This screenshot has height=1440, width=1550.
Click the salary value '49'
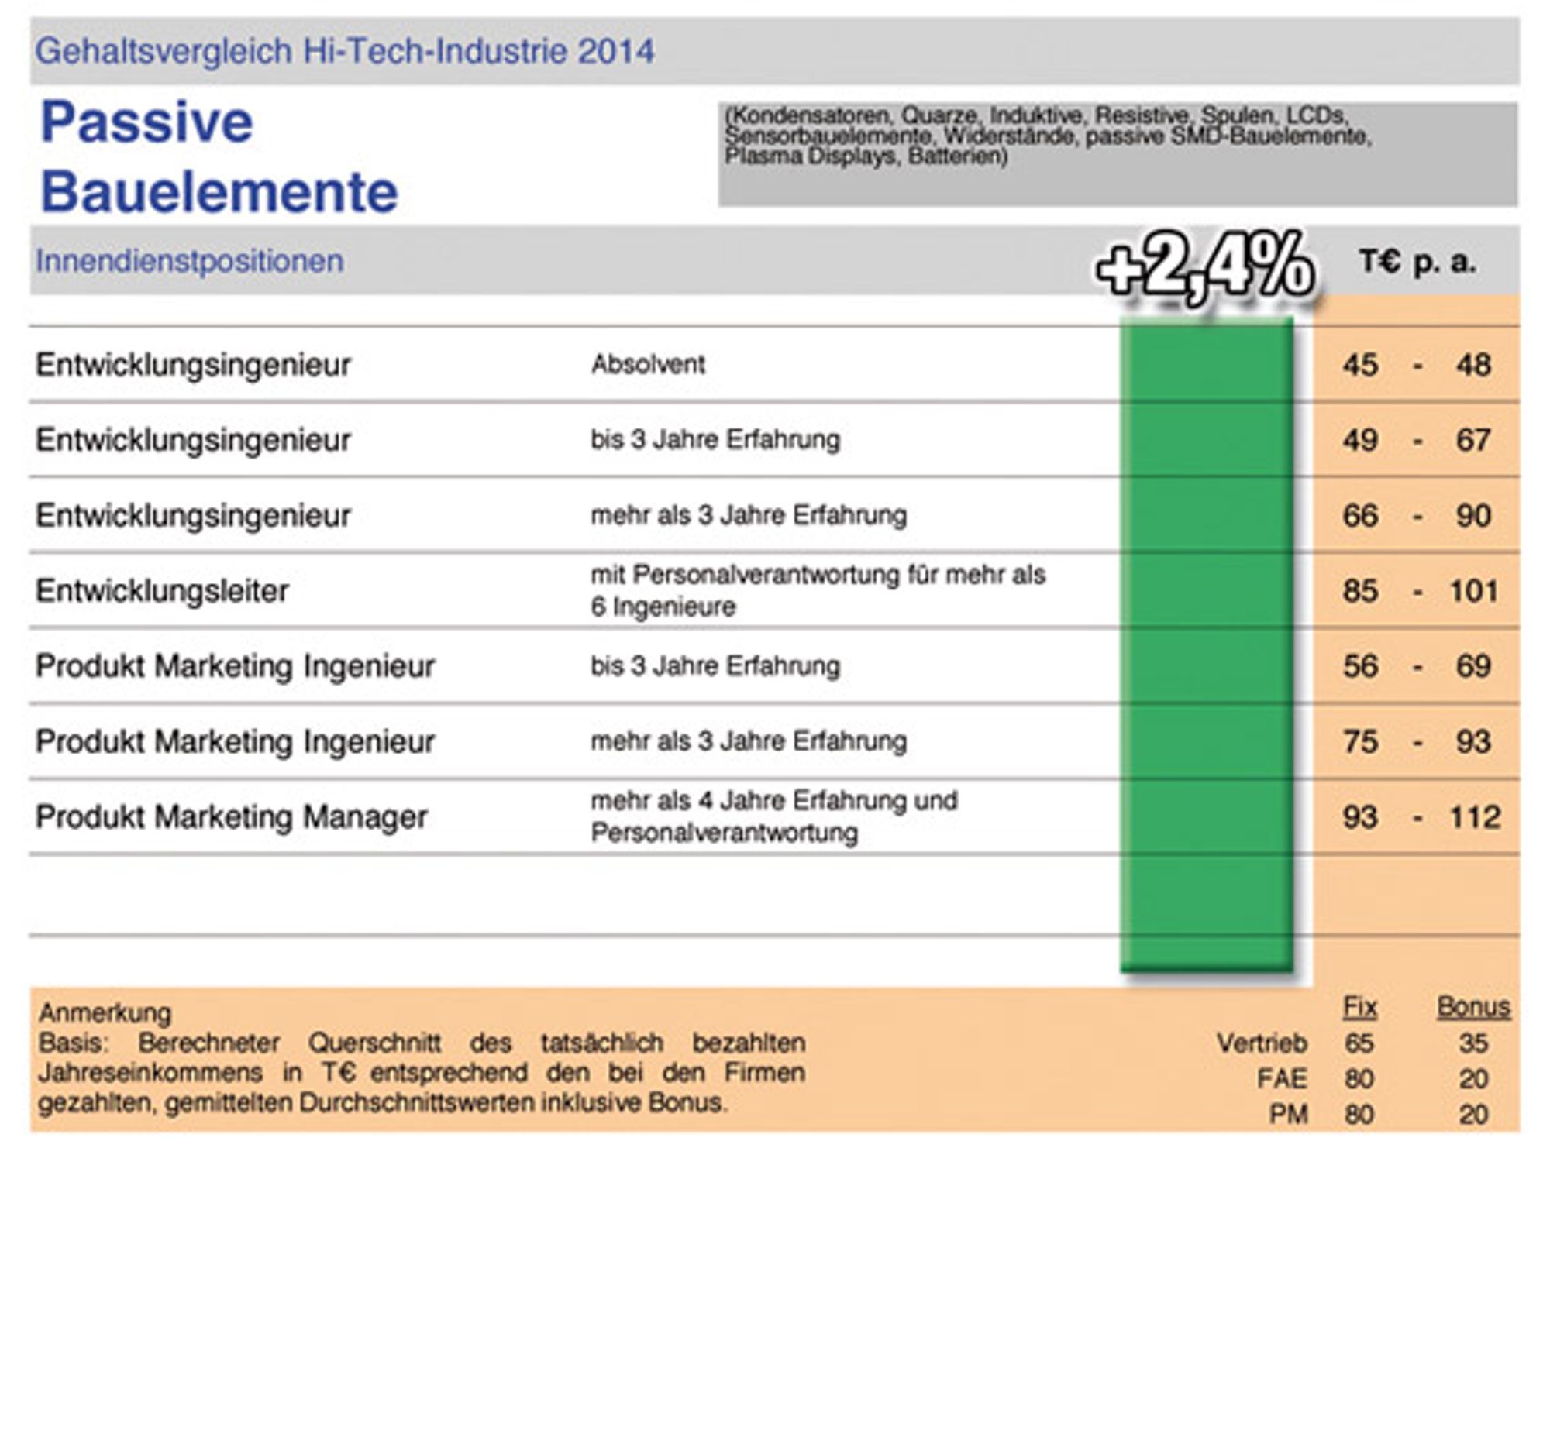1361,440
